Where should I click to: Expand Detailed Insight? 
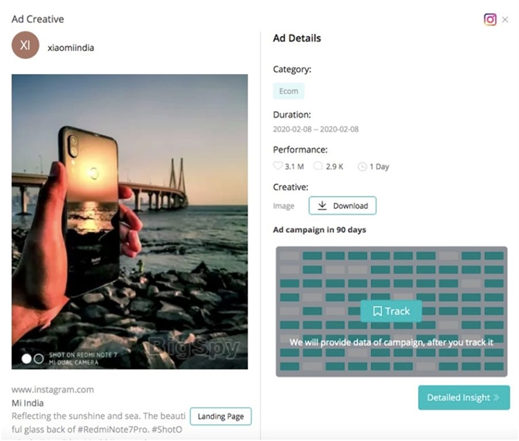point(464,397)
